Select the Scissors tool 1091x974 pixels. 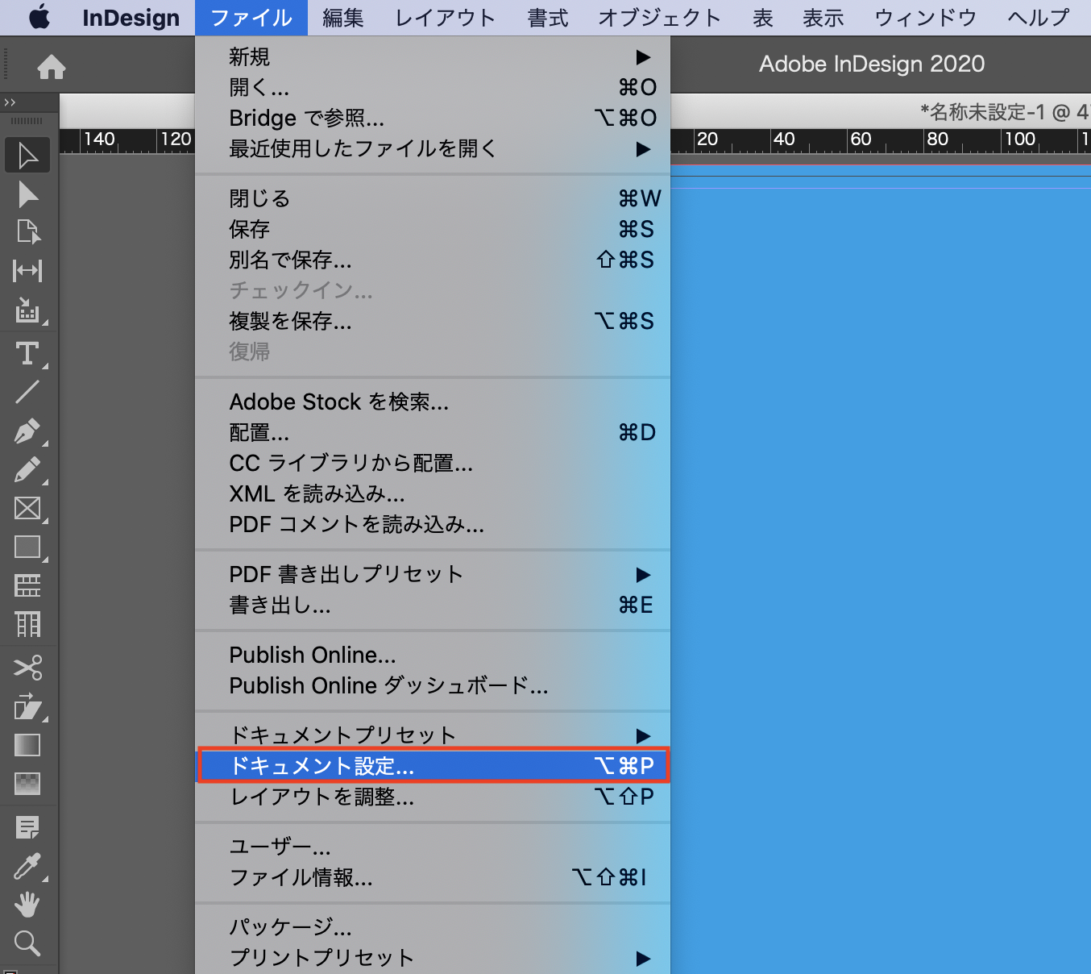pyautogui.click(x=27, y=668)
